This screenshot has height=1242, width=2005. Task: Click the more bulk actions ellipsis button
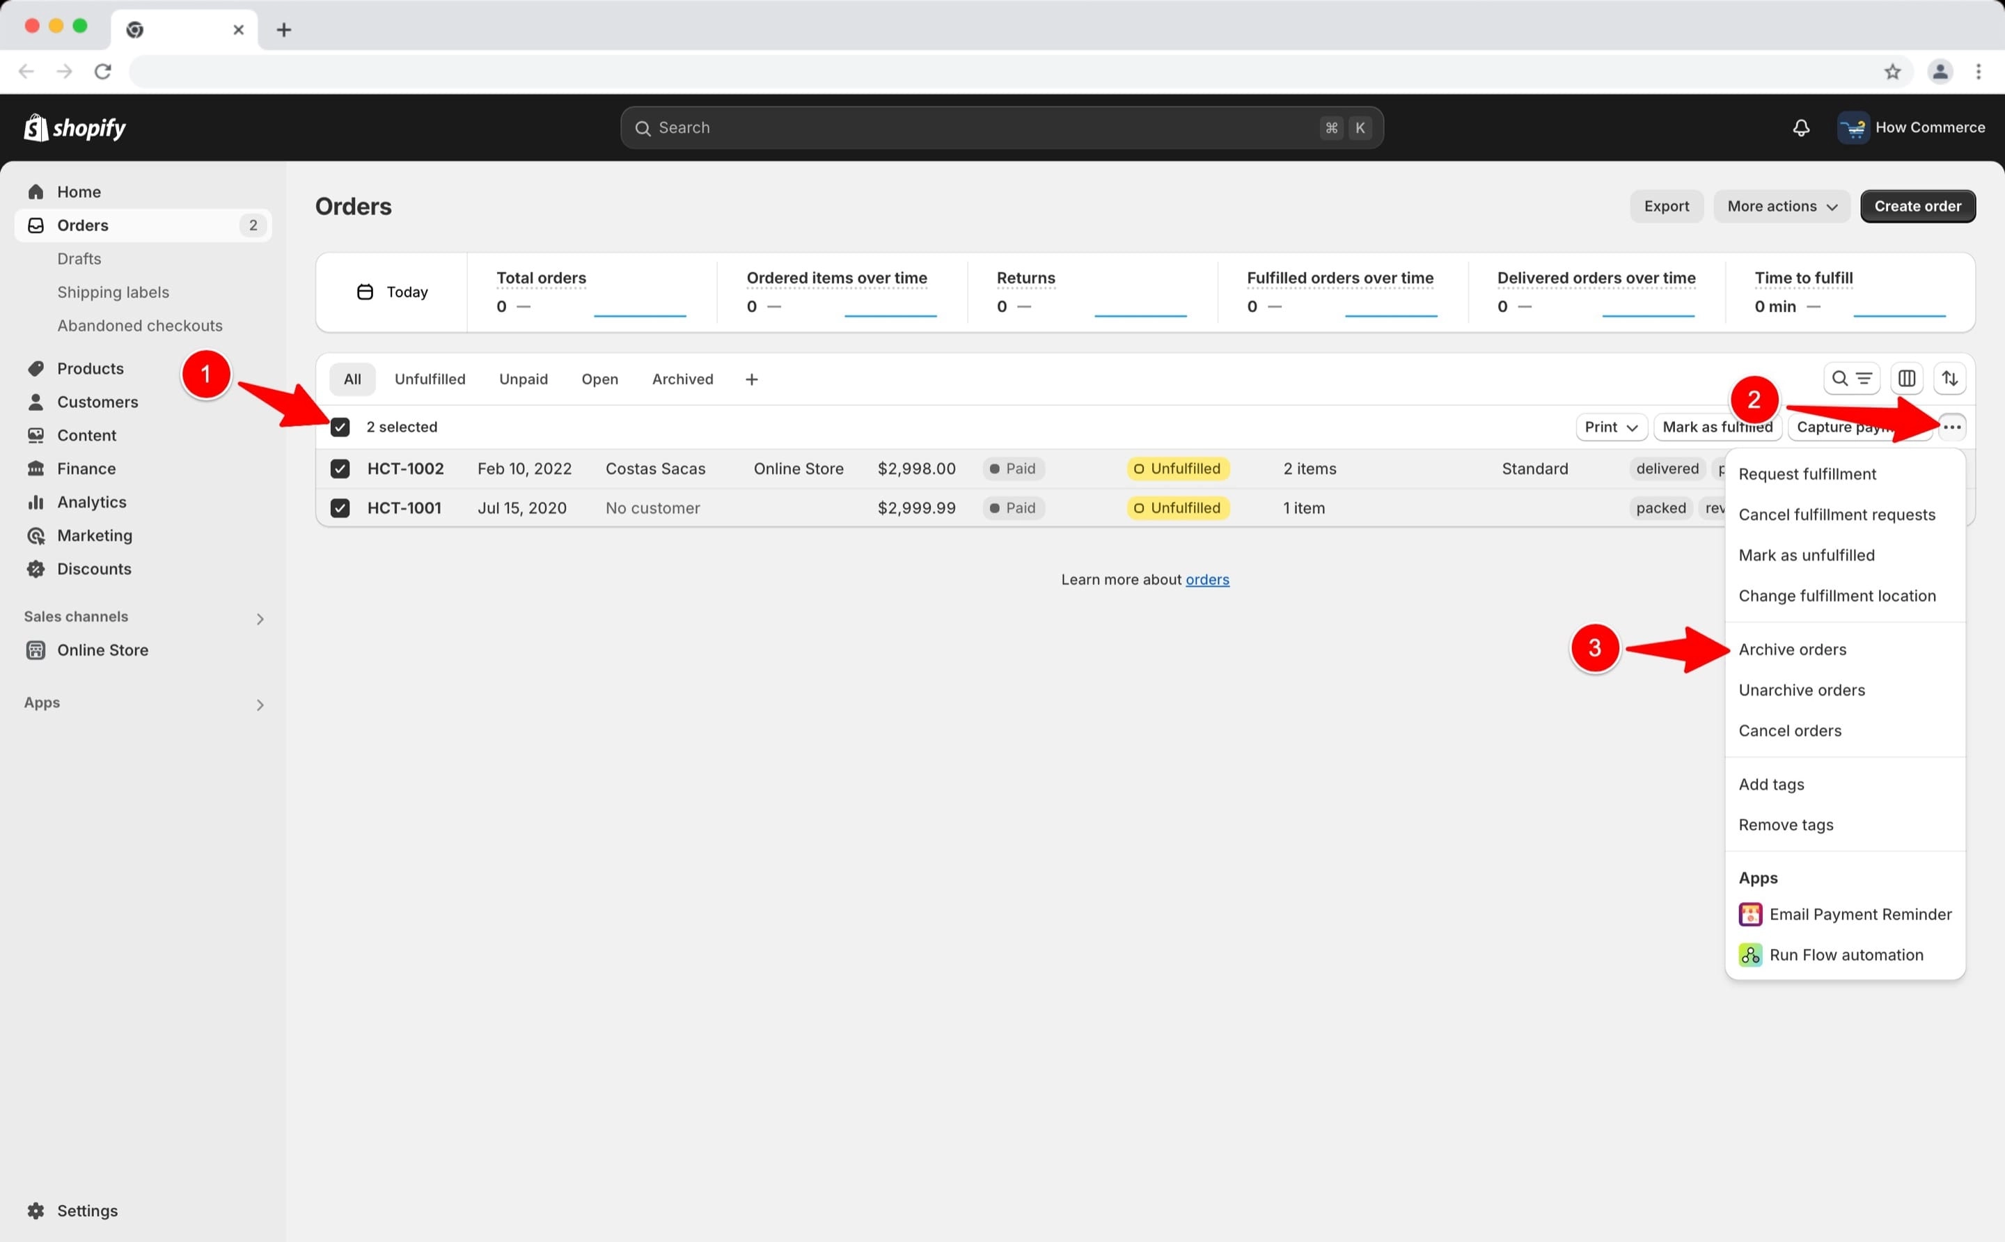(1952, 427)
